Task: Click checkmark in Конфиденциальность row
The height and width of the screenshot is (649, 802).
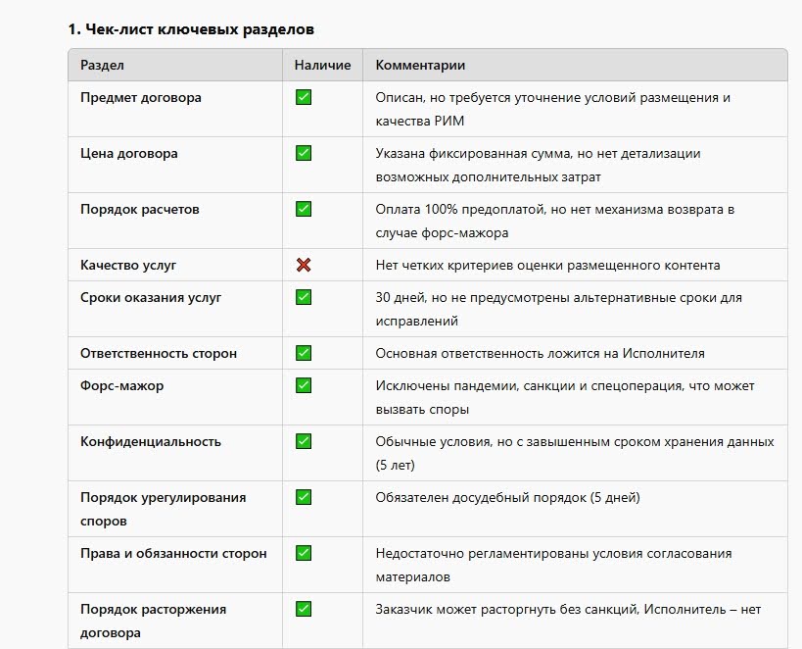Action: (304, 441)
